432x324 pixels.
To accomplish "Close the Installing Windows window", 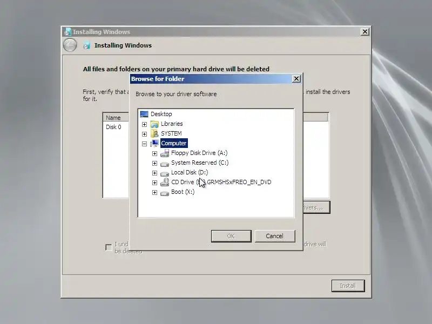I will point(365,32).
